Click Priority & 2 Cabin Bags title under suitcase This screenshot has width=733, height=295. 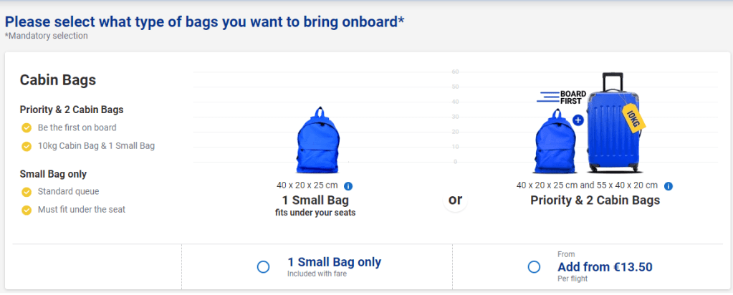(x=595, y=200)
